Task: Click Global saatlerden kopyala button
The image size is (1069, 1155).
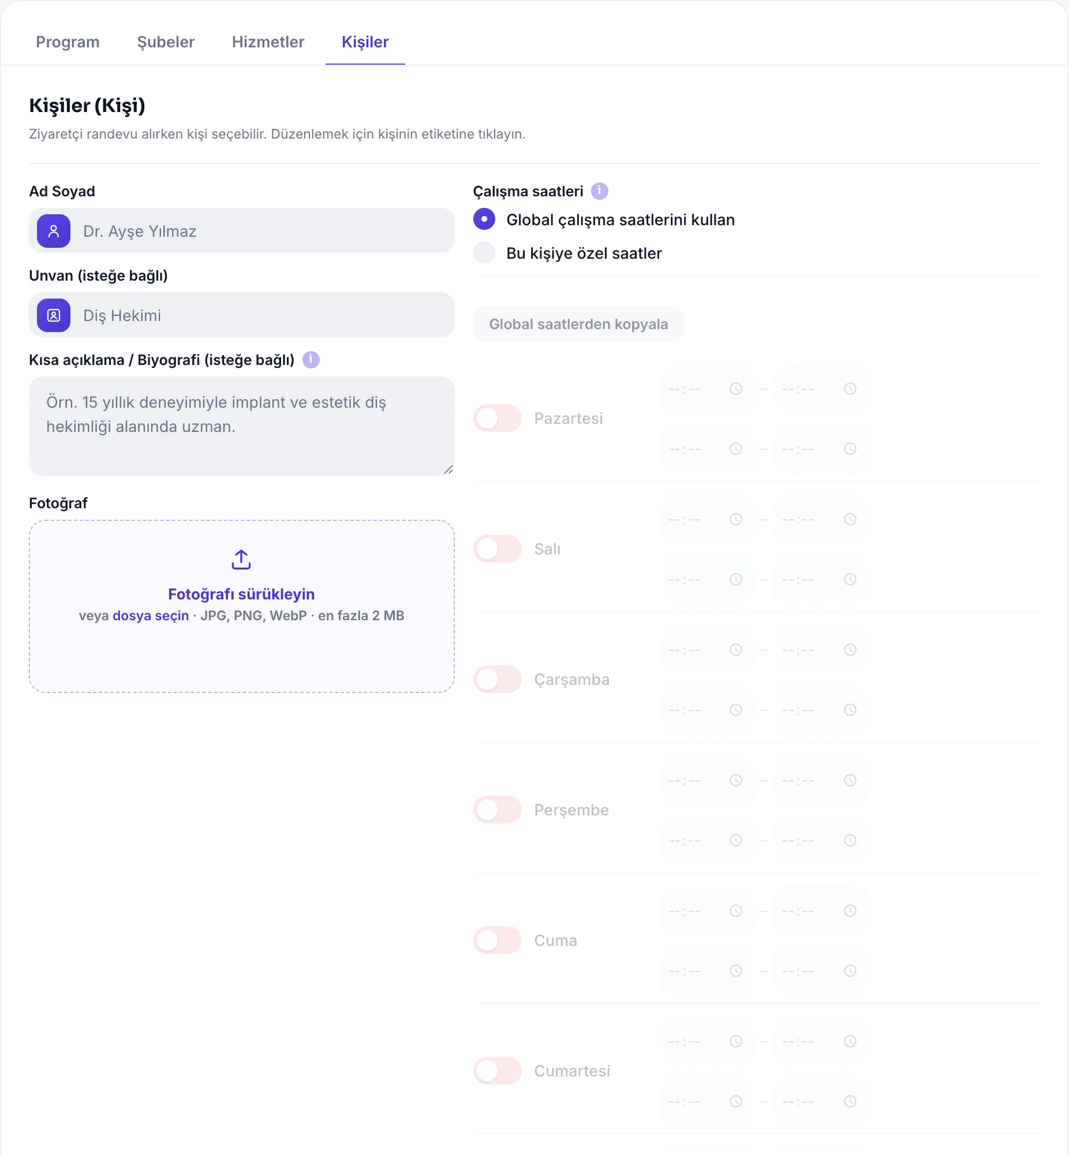Action: point(578,324)
